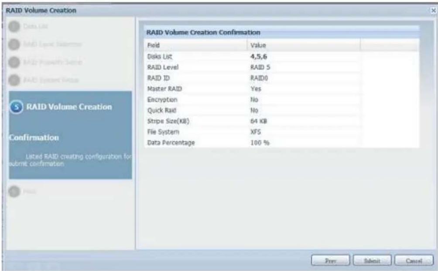Viewport: 438px width, 271px height.
Task: Close the RAID Volume Creation dialog
Action: 433,10
